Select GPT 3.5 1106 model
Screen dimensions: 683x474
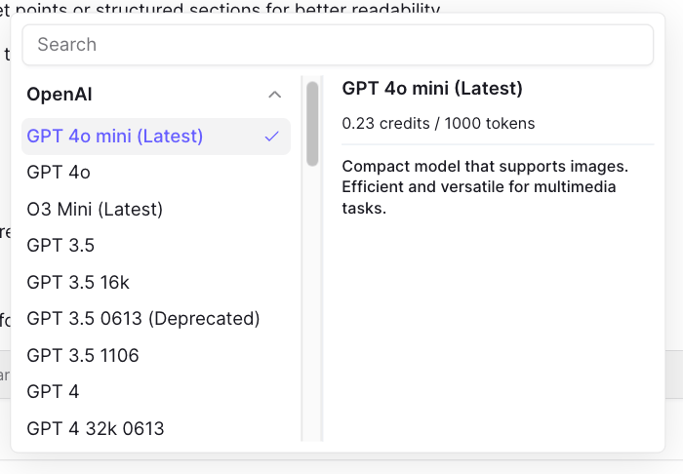pyautogui.click(x=156, y=355)
